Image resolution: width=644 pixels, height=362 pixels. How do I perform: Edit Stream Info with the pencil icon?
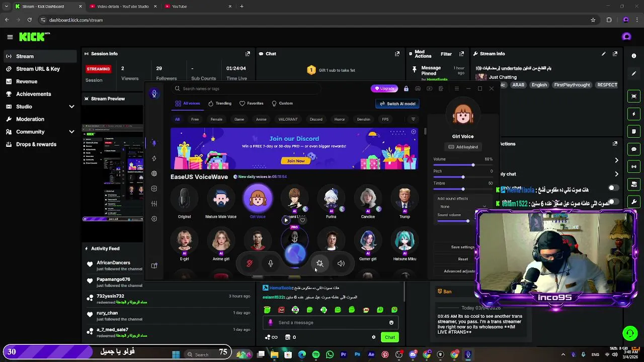603,54
